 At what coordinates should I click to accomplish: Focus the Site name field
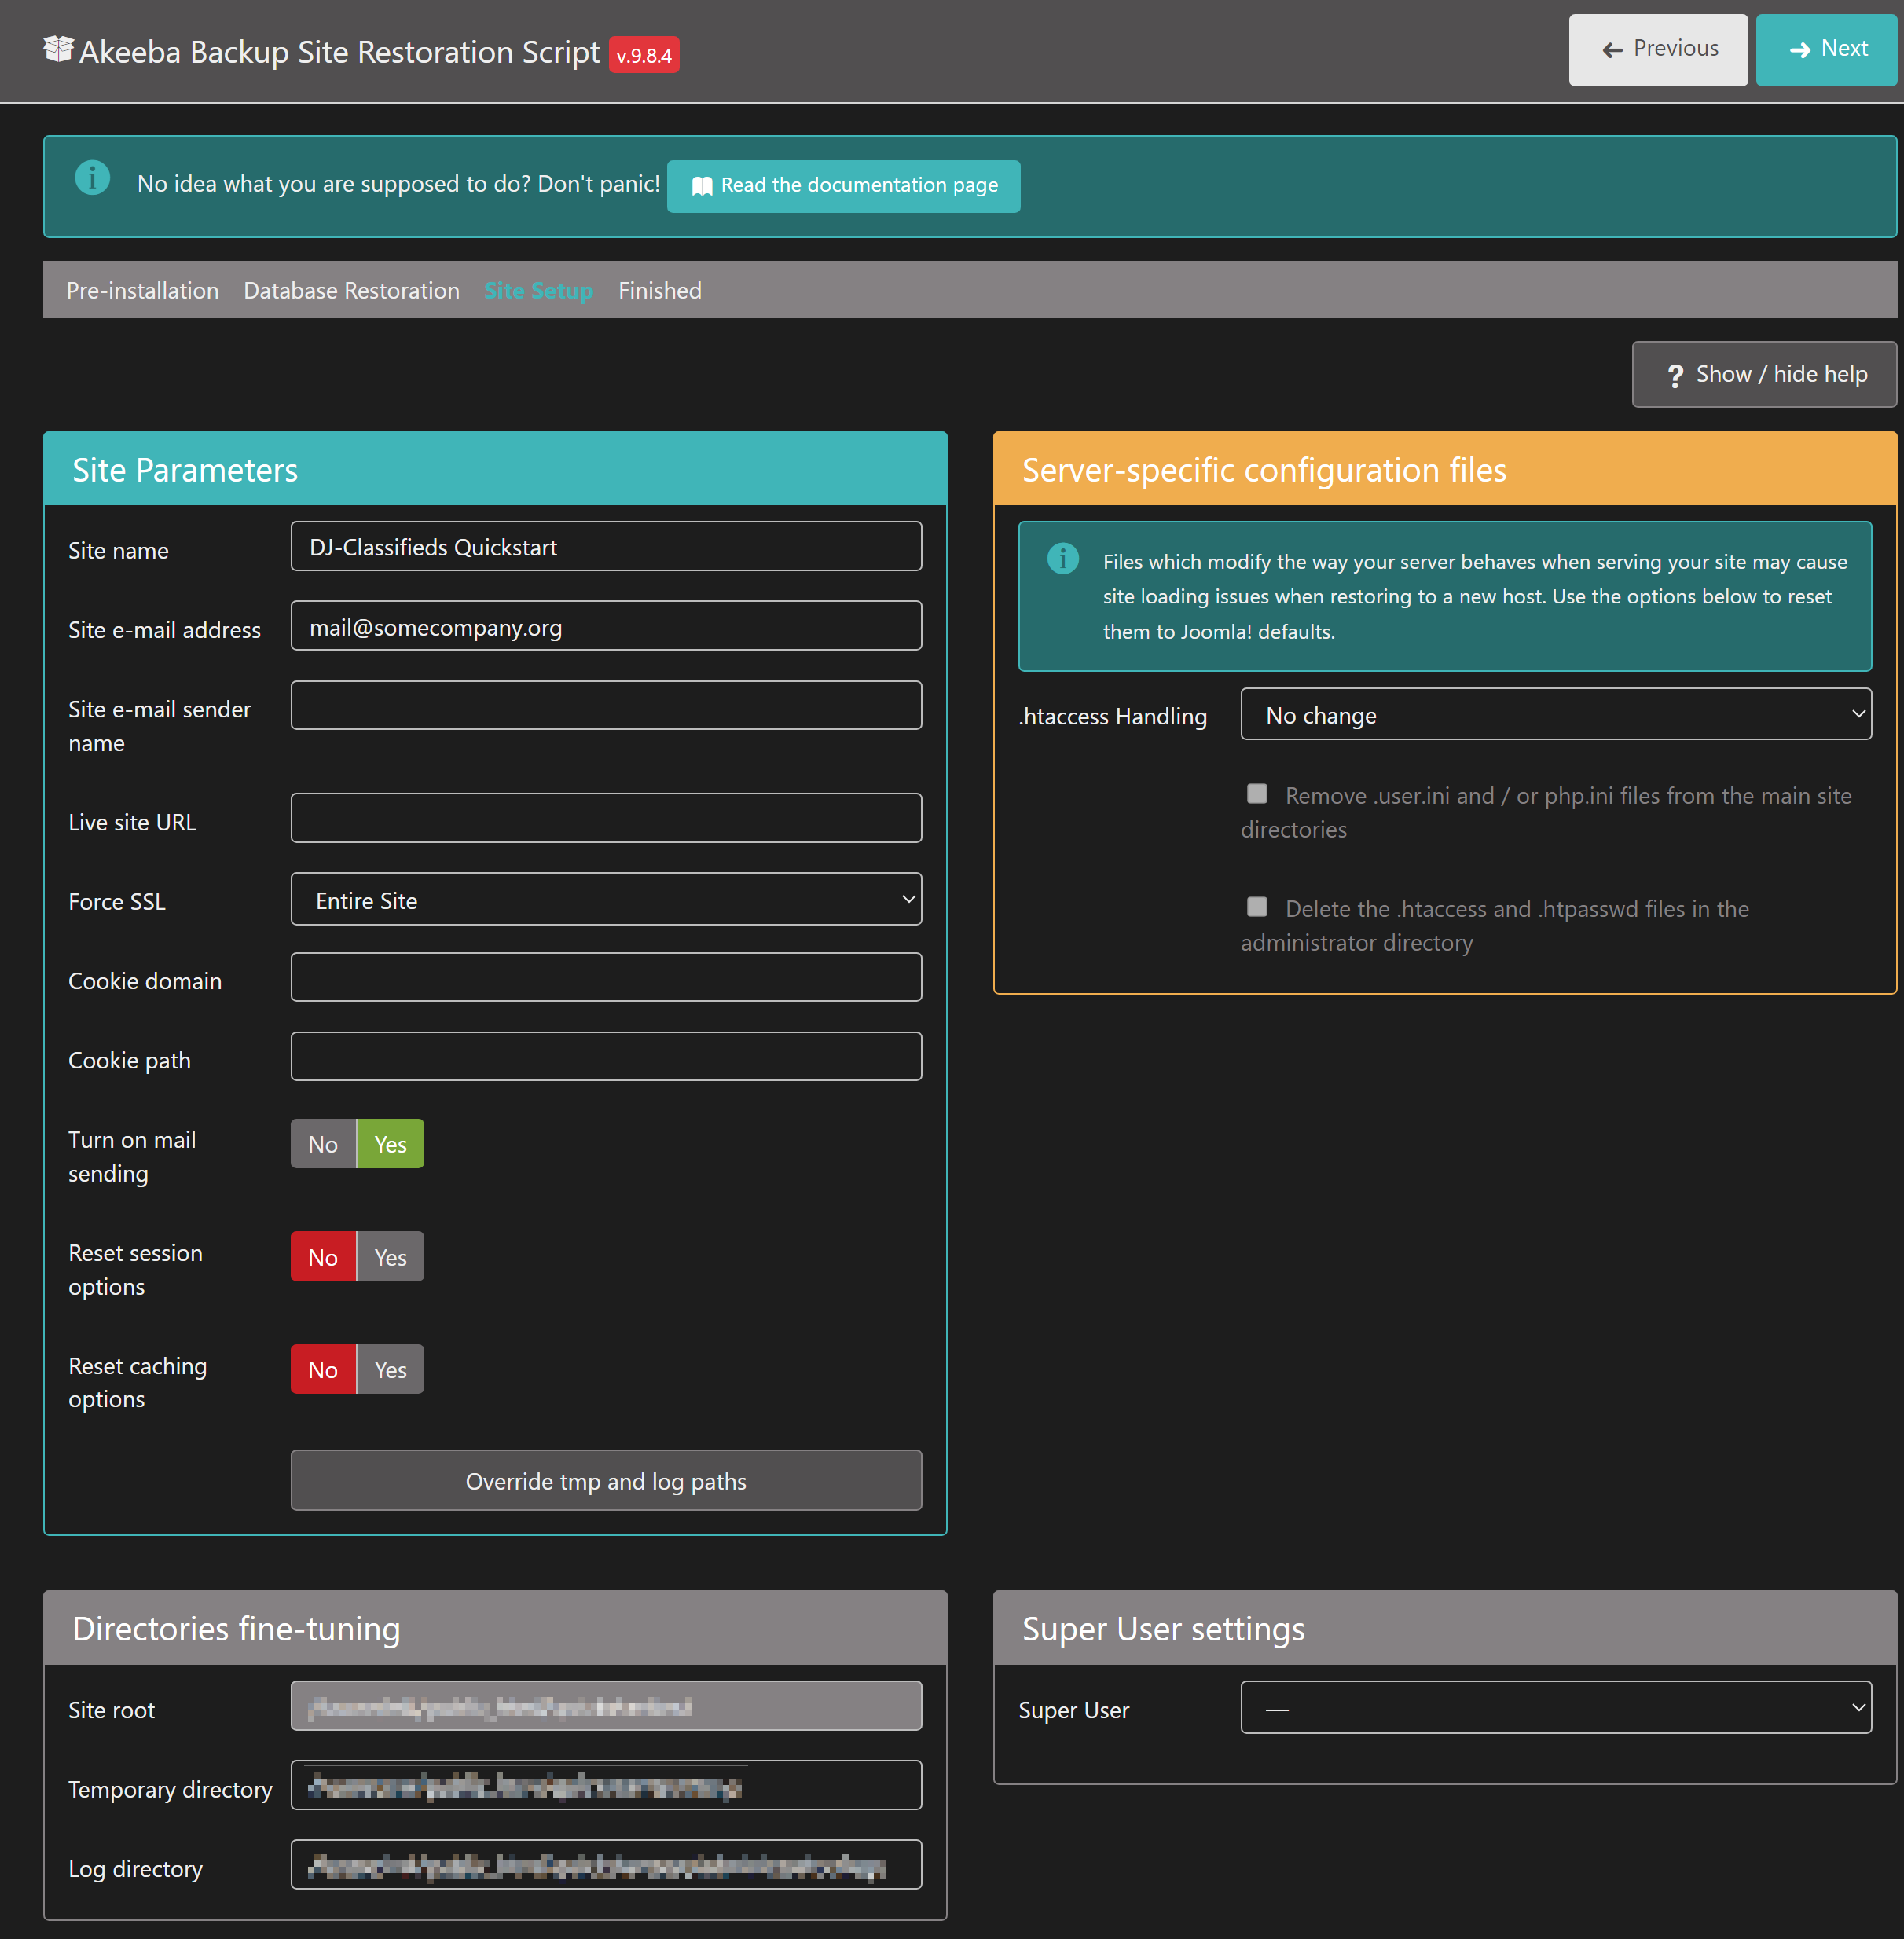pyautogui.click(x=606, y=546)
